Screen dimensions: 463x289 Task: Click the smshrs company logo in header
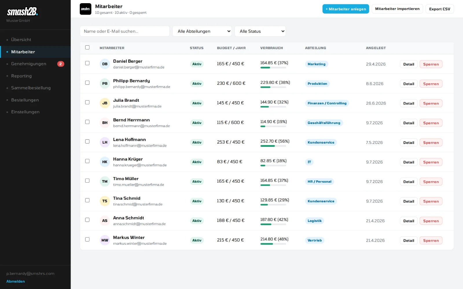[x=85, y=9]
